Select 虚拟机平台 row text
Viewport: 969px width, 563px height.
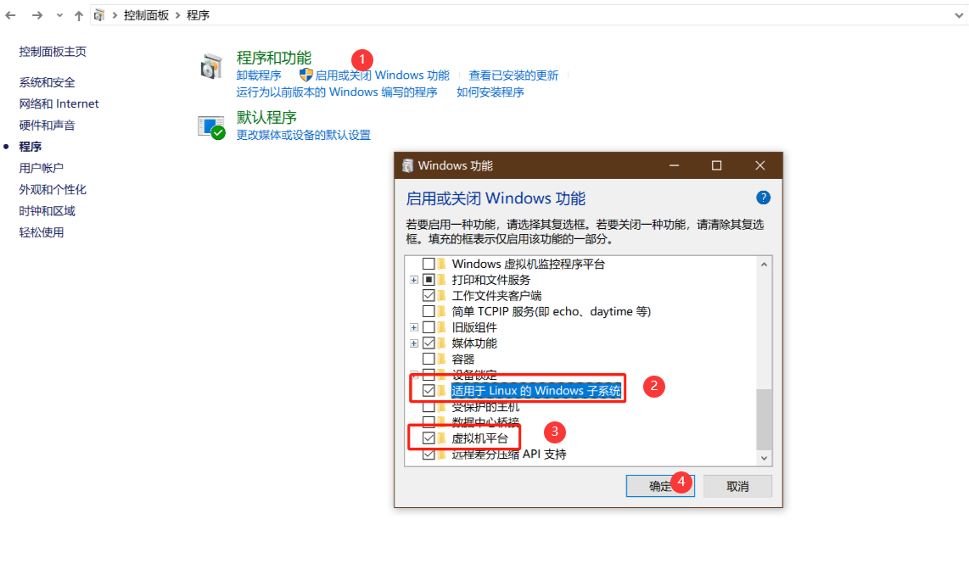tap(479, 438)
